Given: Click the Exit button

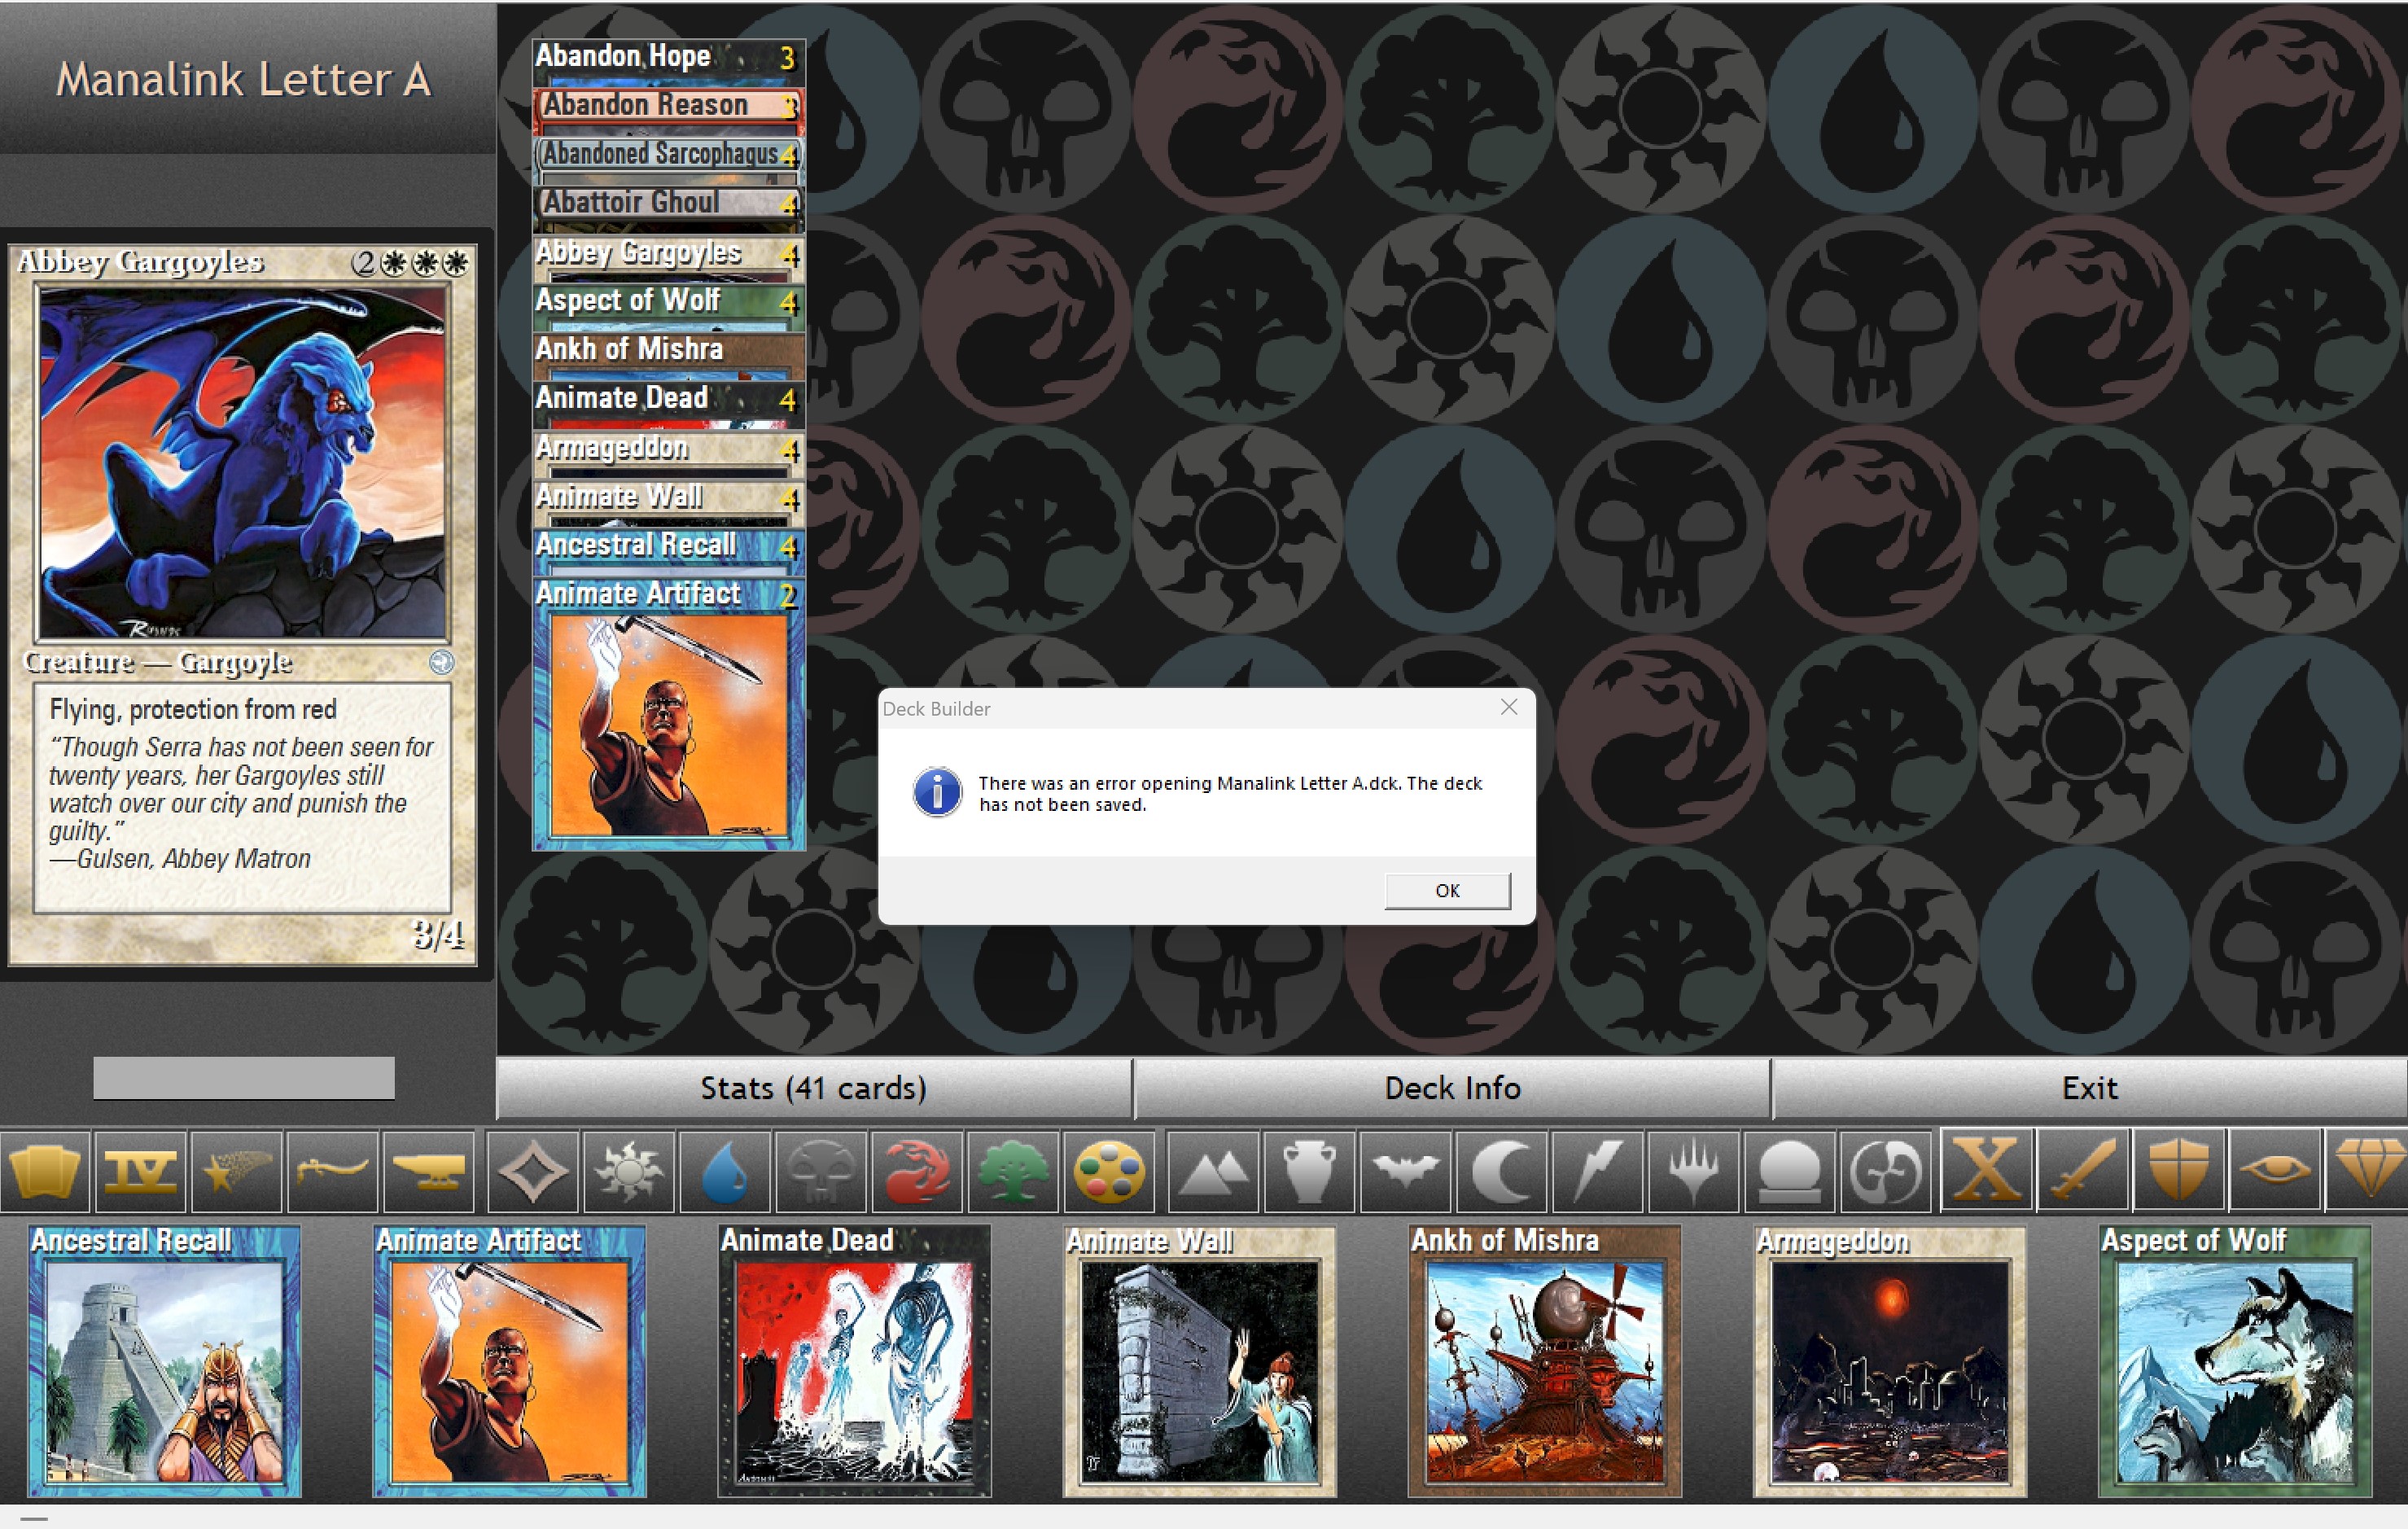Looking at the screenshot, I should 2090,1088.
